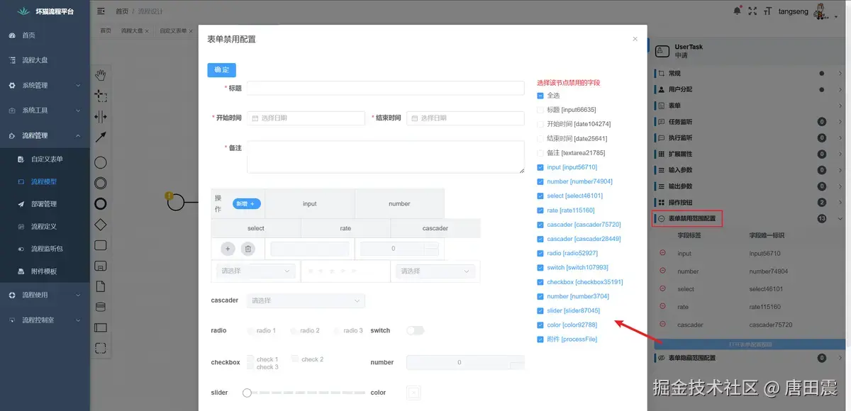
Task: Open the select column 请选择 dropdown in table
Action: [x=256, y=271]
